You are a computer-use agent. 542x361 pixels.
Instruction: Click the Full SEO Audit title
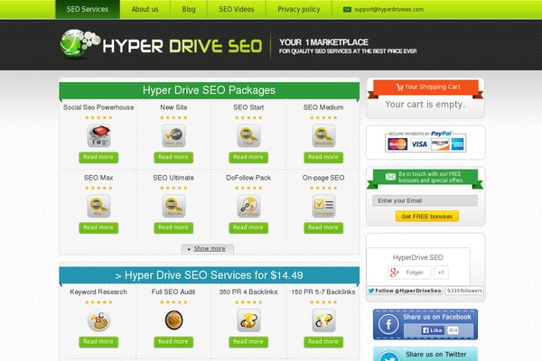173,292
